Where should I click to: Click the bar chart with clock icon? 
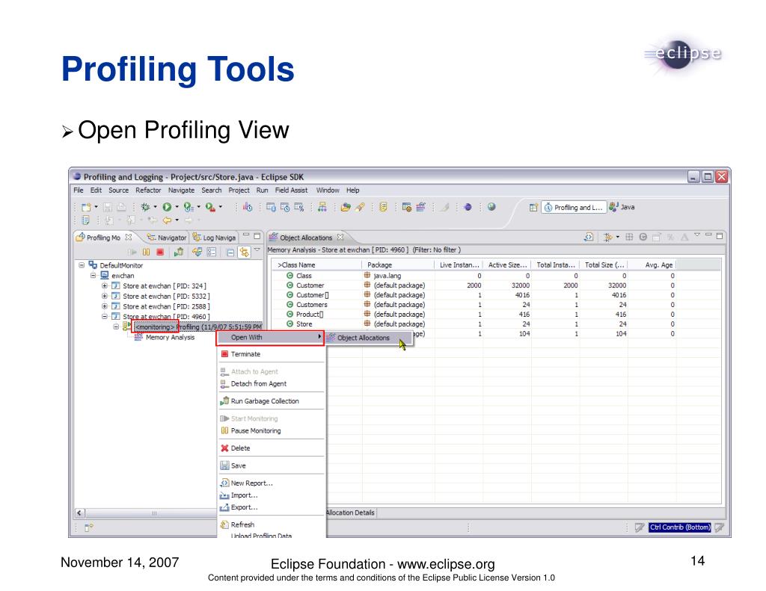click(248, 207)
